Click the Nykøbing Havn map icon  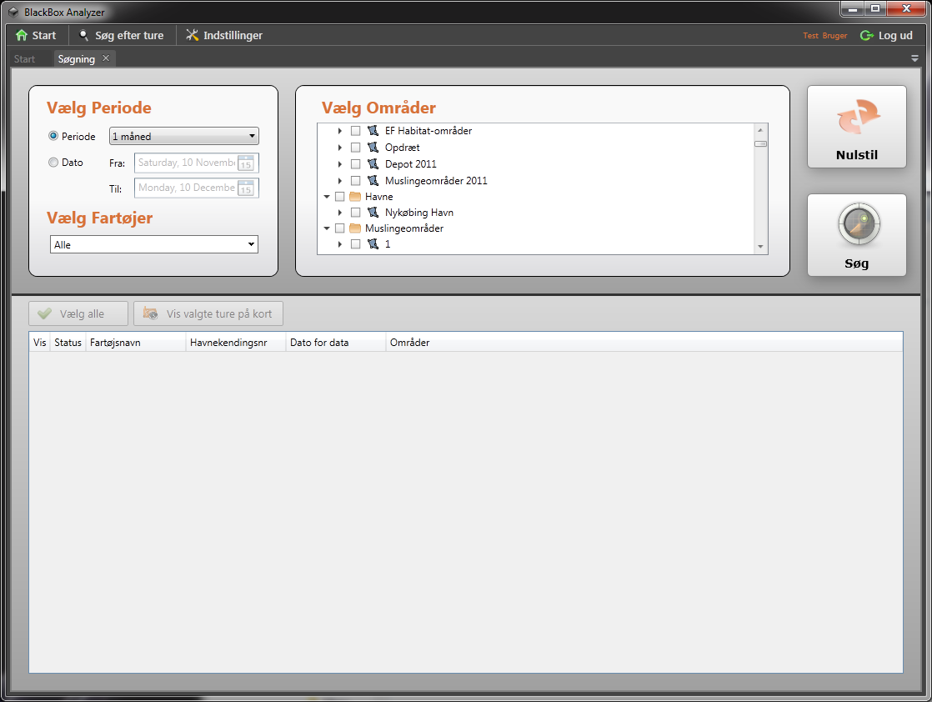pos(373,213)
